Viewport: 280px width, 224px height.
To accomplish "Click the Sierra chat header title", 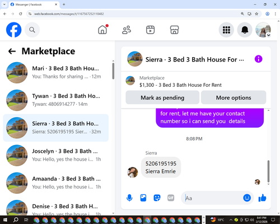I will click(x=194, y=59).
